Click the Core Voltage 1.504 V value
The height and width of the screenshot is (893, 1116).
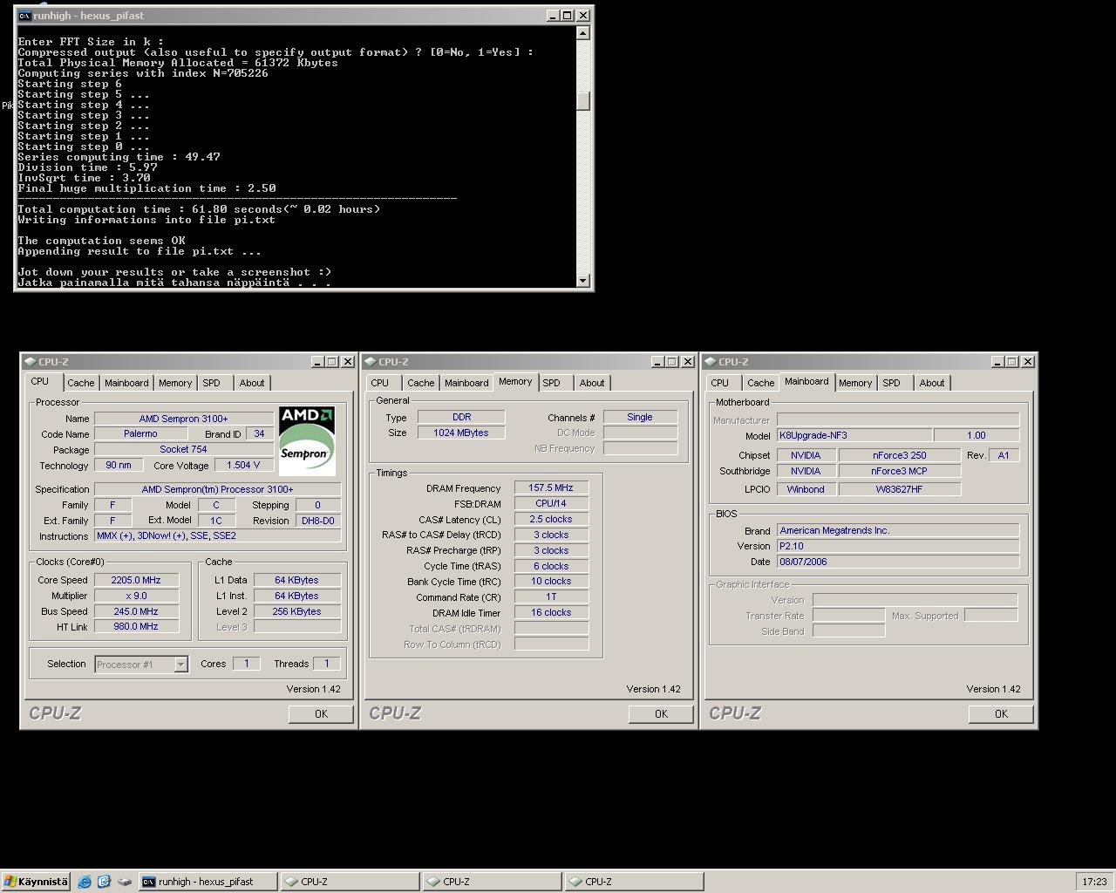tap(244, 465)
